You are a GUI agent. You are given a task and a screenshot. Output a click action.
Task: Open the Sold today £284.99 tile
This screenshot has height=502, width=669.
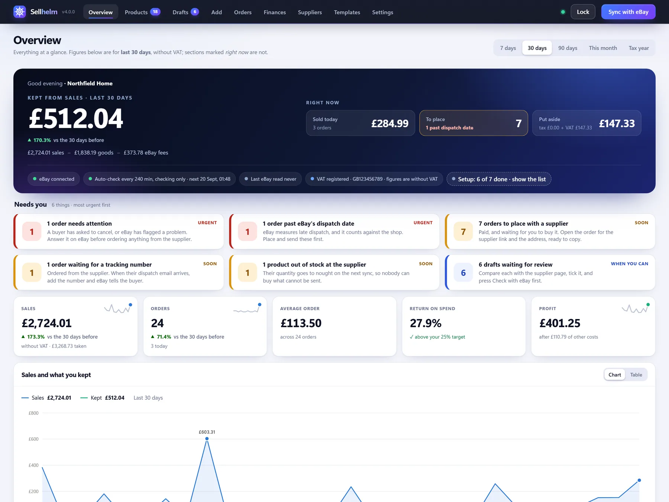(x=361, y=123)
